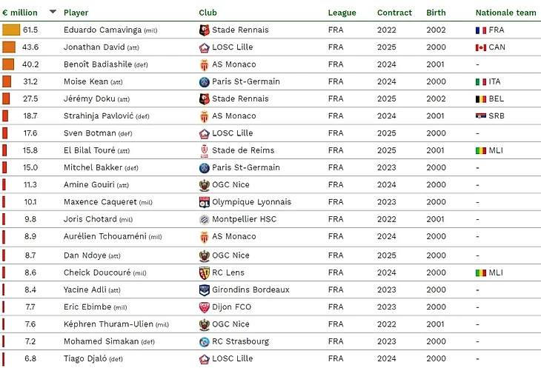Image resolution: width=541 pixels, height=368 pixels.
Task: Sort by the Contract column header
Action: (x=394, y=13)
